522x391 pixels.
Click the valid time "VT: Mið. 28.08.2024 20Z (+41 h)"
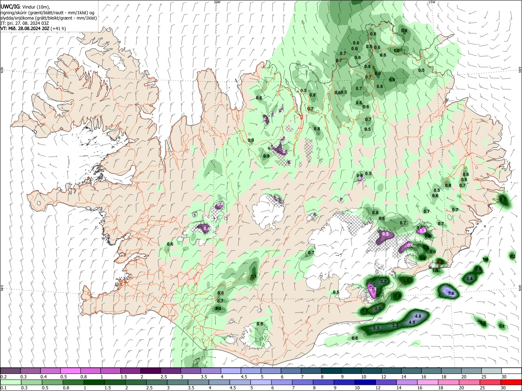pyautogui.click(x=33, y=29)
